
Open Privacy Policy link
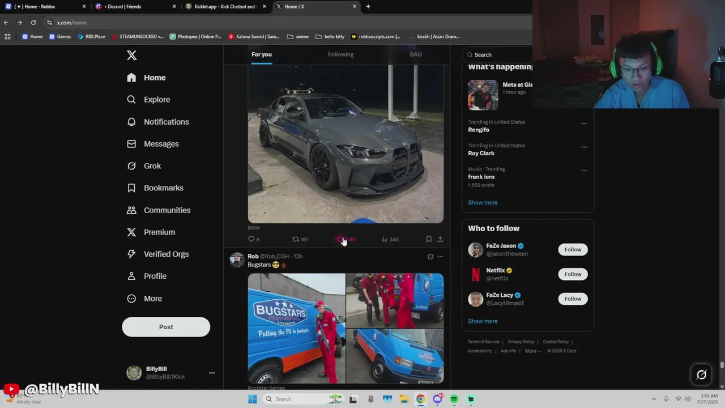tap(521, 342)
